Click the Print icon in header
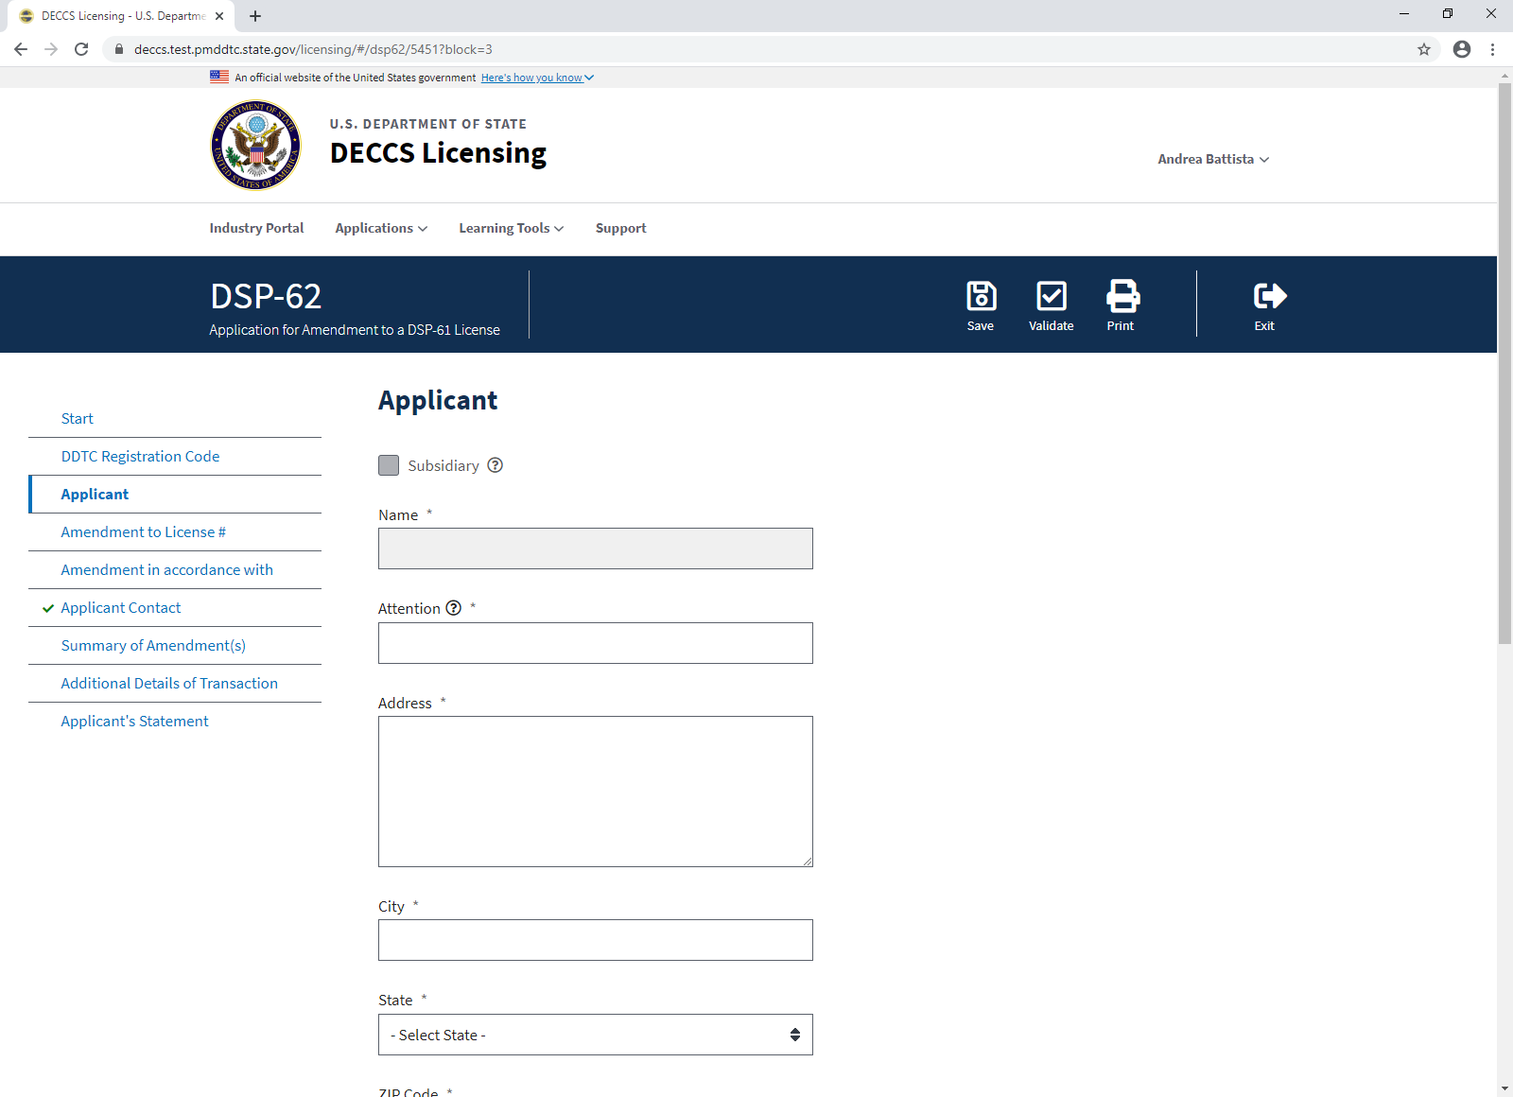This screenshot has width=1513, height=1097. click(x=1122, y=297)
